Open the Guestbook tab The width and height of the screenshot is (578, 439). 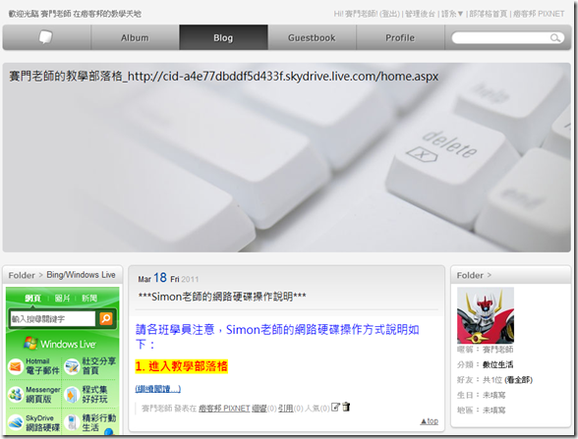pyautogui.click(x=312, y=37)
